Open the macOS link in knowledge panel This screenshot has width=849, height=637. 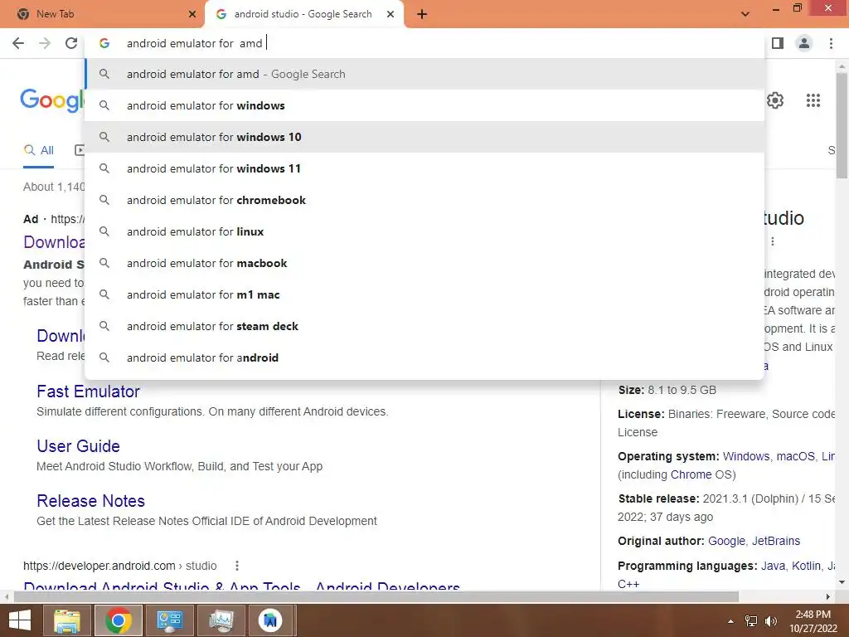pos(795,456)
